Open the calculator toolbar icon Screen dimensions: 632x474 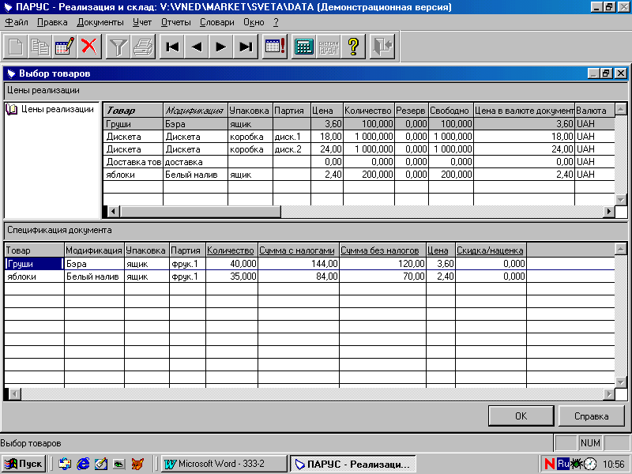pyautogui.click(x=304, y=47)
